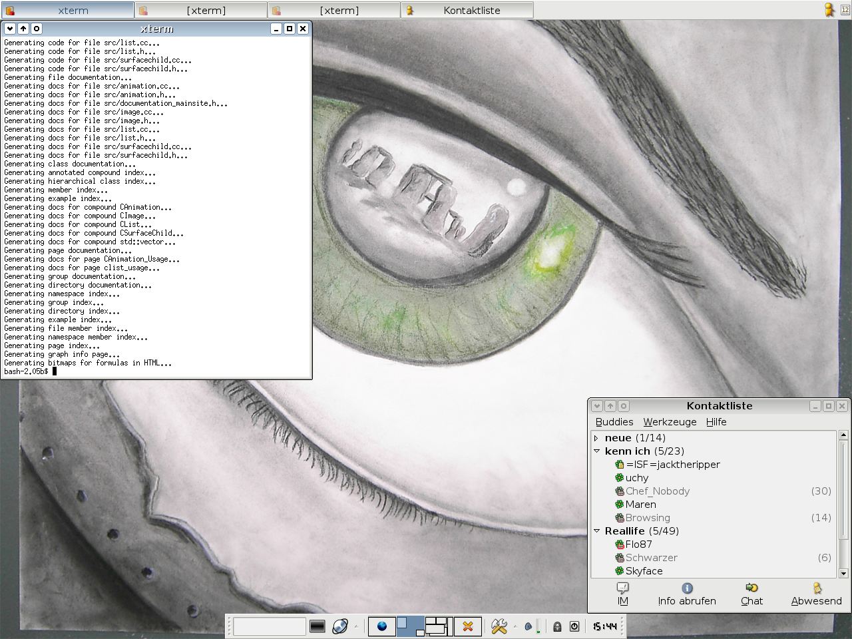Screen dimensions: 852x639
Task: Launch the terminal icon in the panel
Action: (318, 626)
